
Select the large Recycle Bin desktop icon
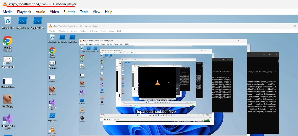pos(8,23)
